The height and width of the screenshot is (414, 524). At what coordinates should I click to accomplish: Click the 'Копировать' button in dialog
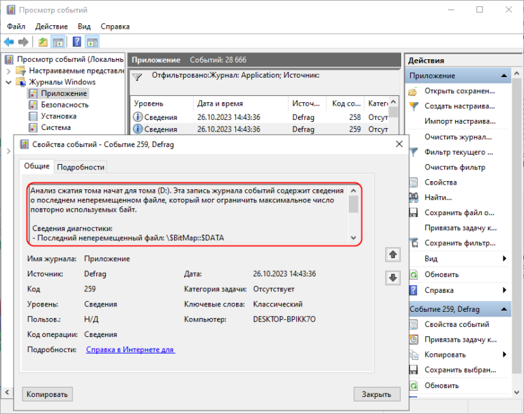click(x=48, y=394)
